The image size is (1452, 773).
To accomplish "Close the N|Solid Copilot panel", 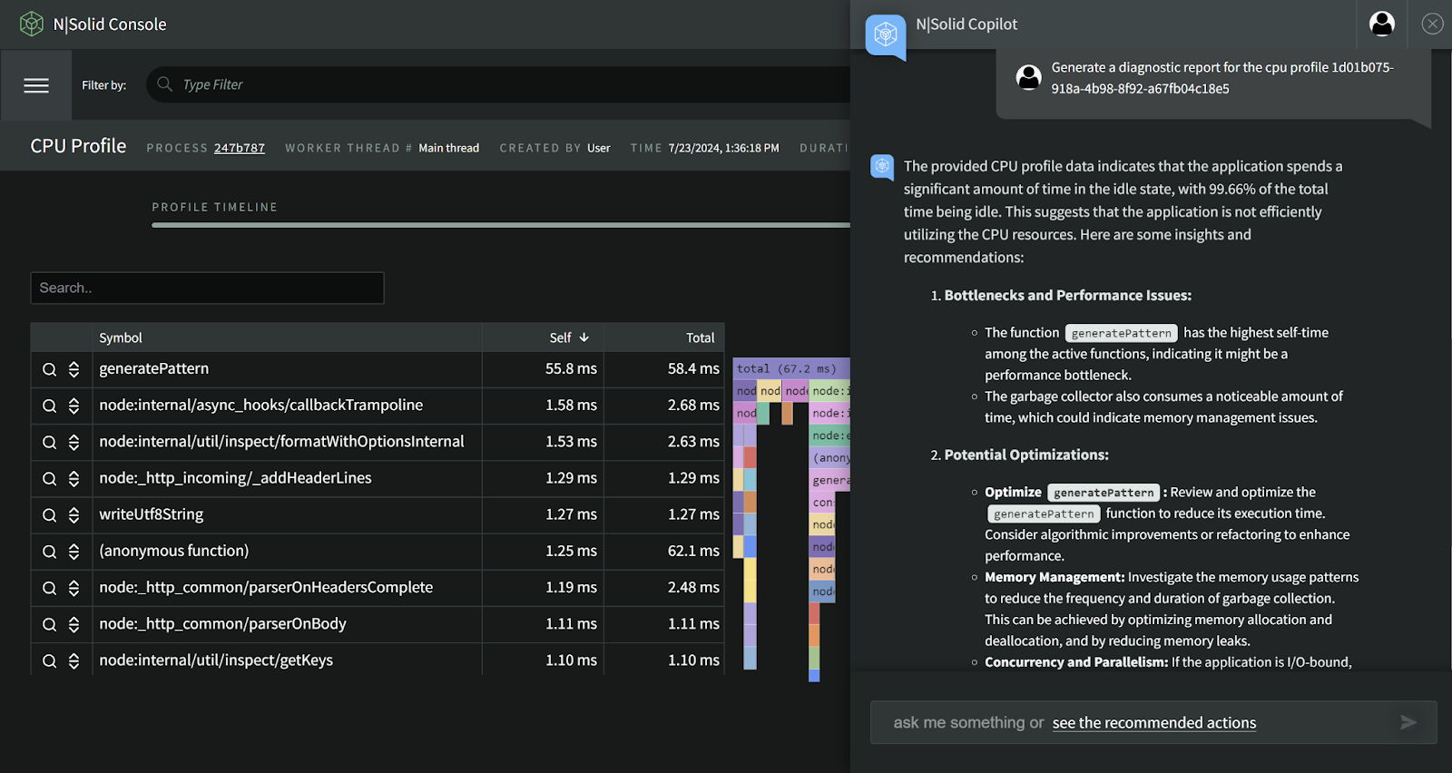I will tap(1432, 24).
